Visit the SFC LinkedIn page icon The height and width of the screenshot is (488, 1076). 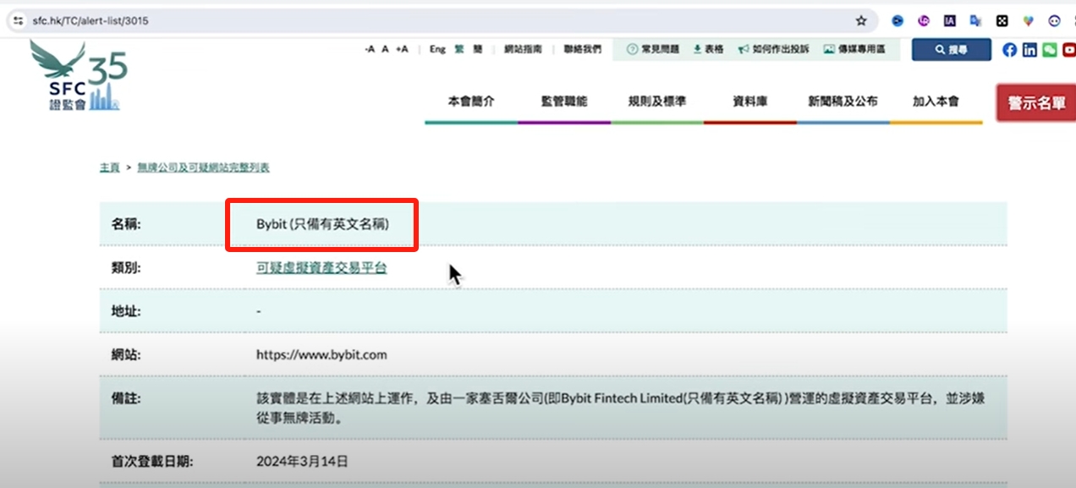[1029, 50]
